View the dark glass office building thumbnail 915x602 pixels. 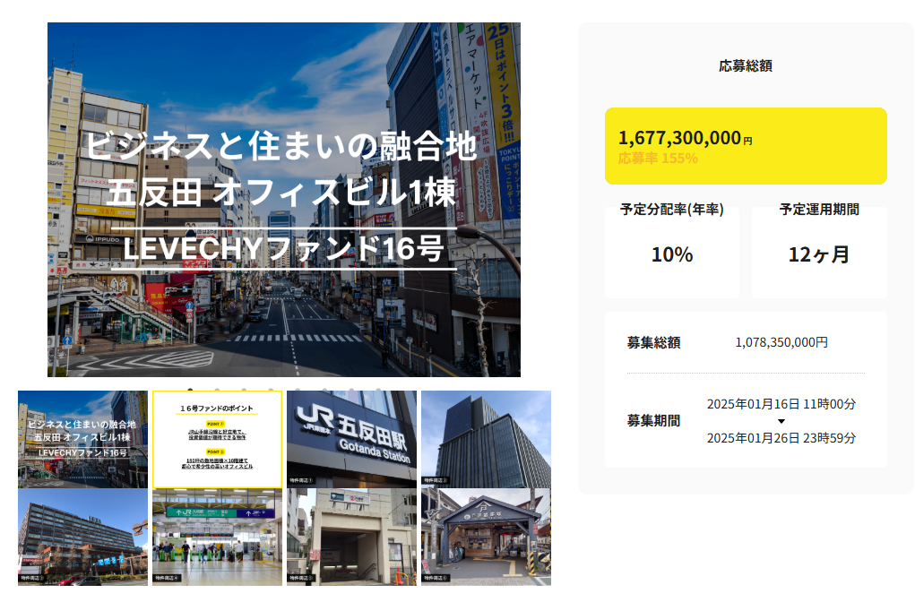coord(486,439)
